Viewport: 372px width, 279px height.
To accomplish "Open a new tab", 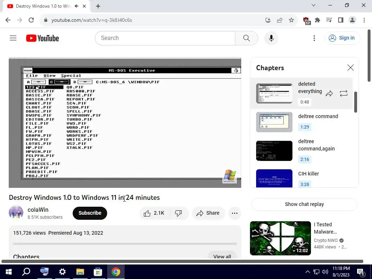I will pyautogui.click(x=98, y=6).
